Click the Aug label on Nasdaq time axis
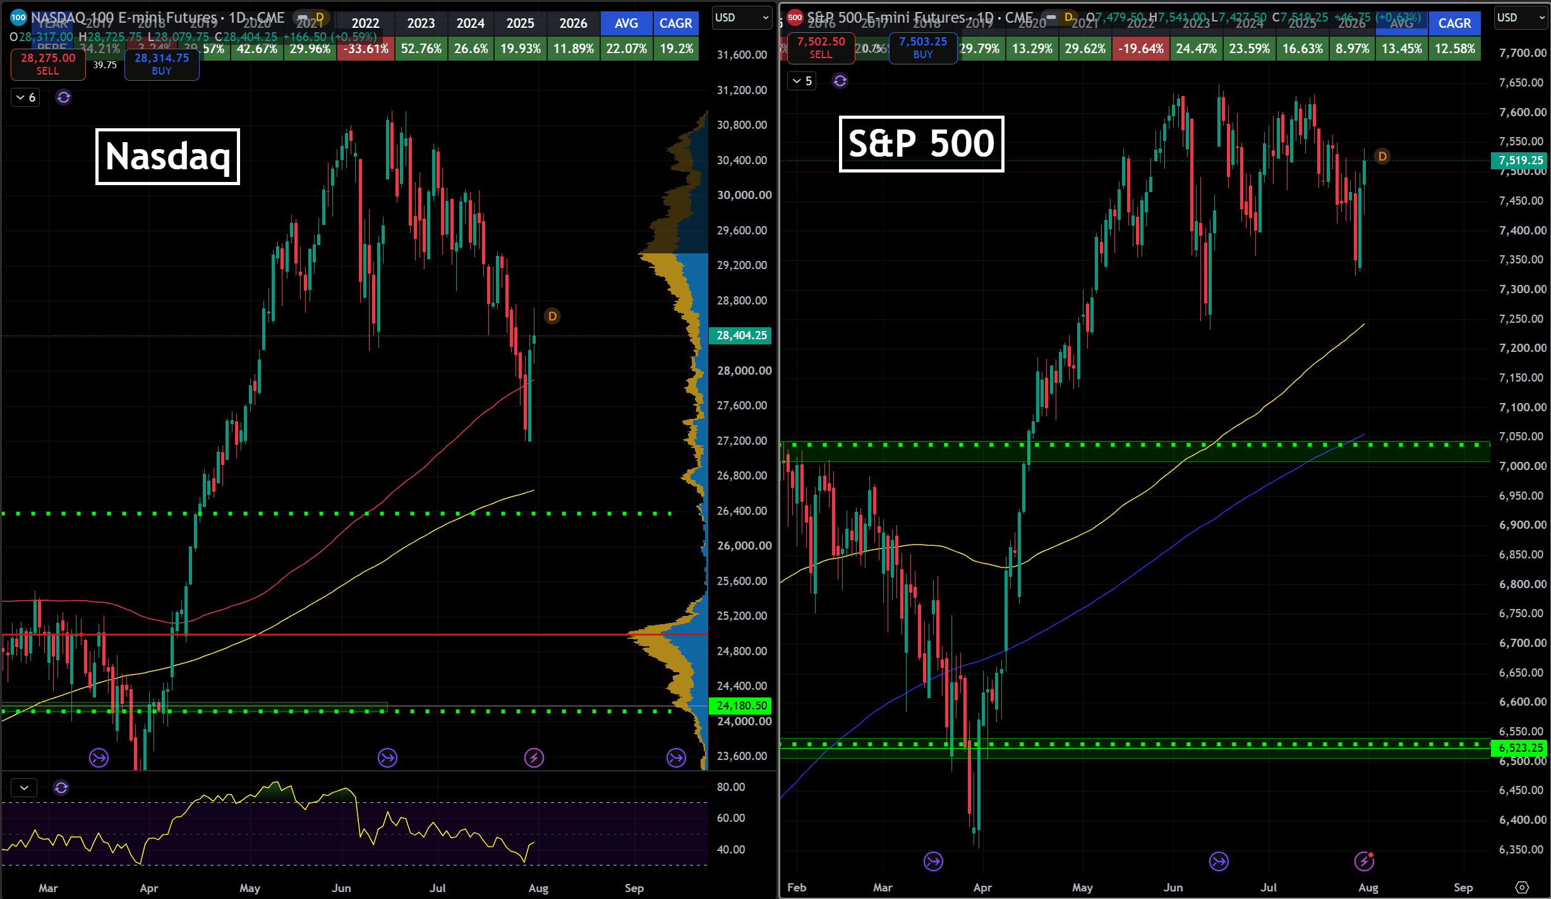This screenshot has width=1551, height=899. point(538,888)
